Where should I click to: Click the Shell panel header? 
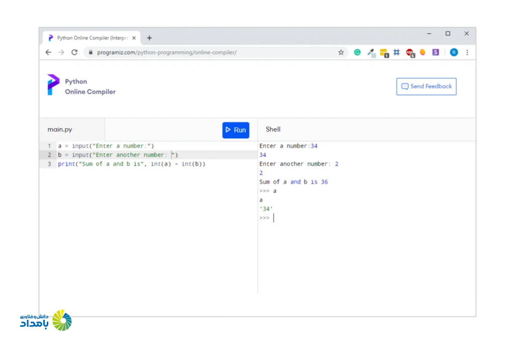[x=273, y=129]
